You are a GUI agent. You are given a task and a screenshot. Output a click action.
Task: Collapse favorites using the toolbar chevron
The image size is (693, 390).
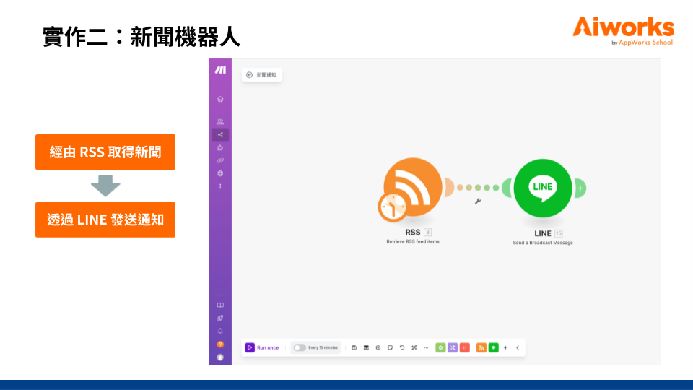(518, 347)
